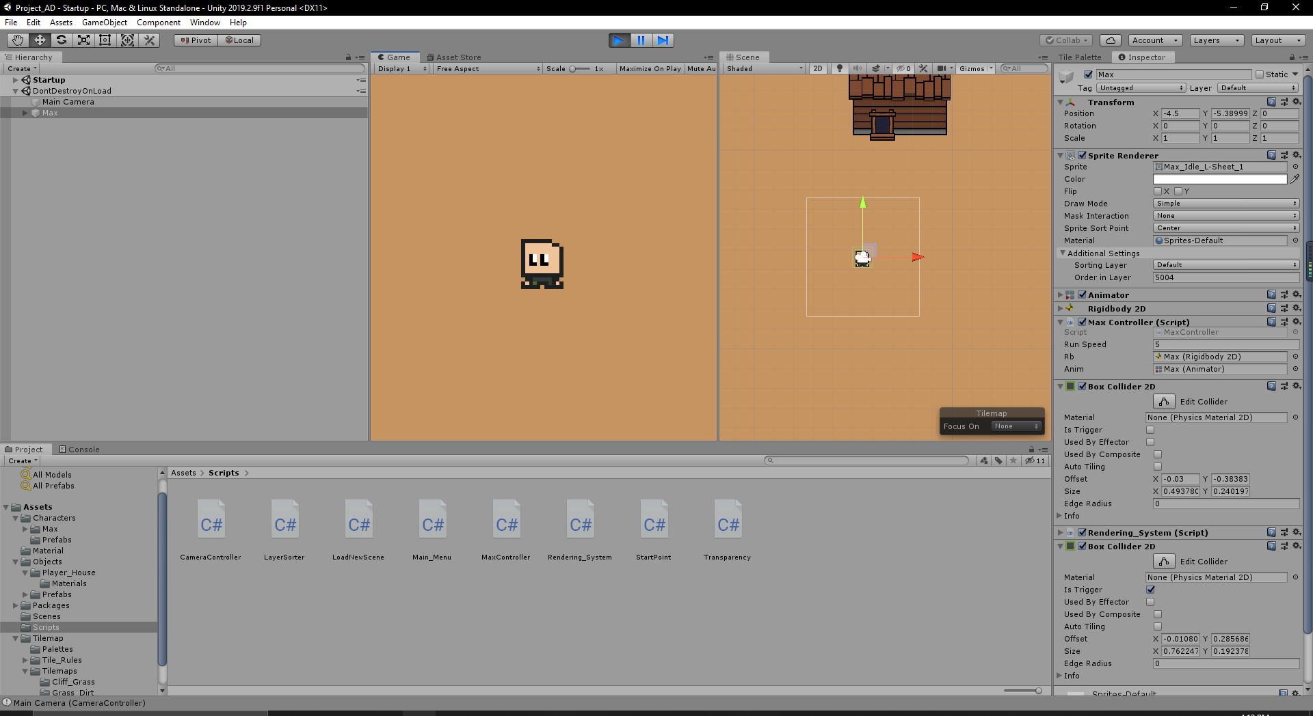Disable the Animator component checkbox
Screen dimensions: 1313x716
click(x=1082, y=294)
